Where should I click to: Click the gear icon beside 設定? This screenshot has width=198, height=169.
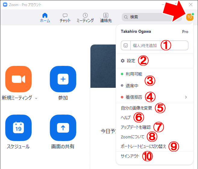pos(122,61)
